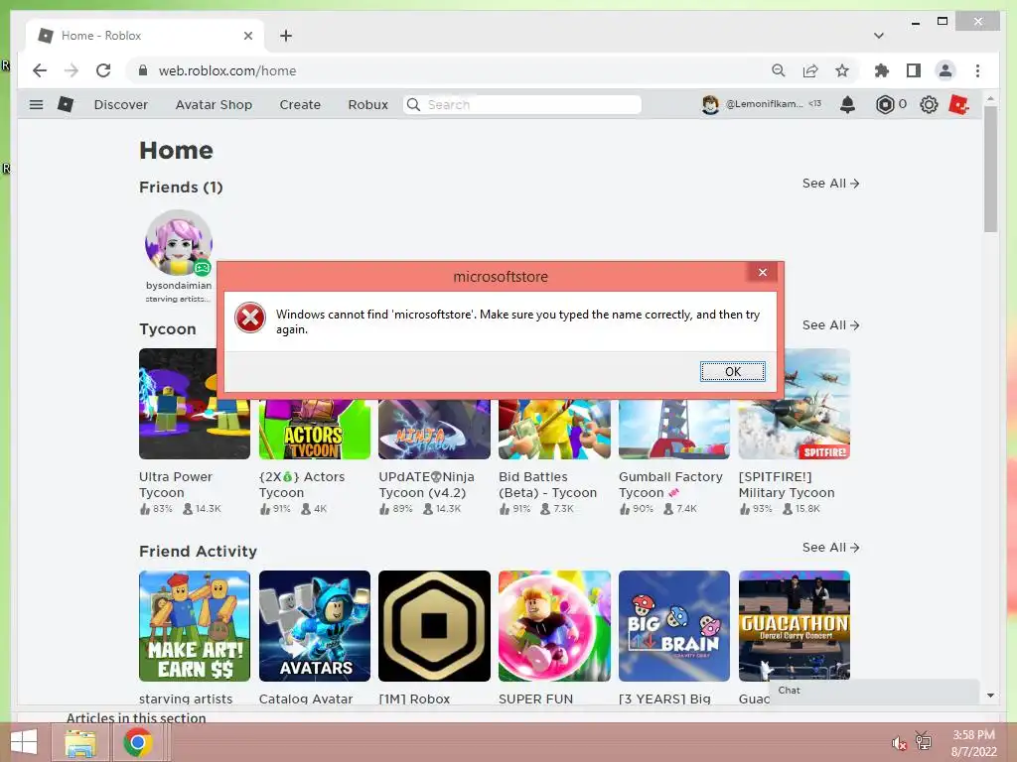The image size is (1017, 762).
Task: Open the Actors Tycoon game thumbnail
Action: coord(315,429)
